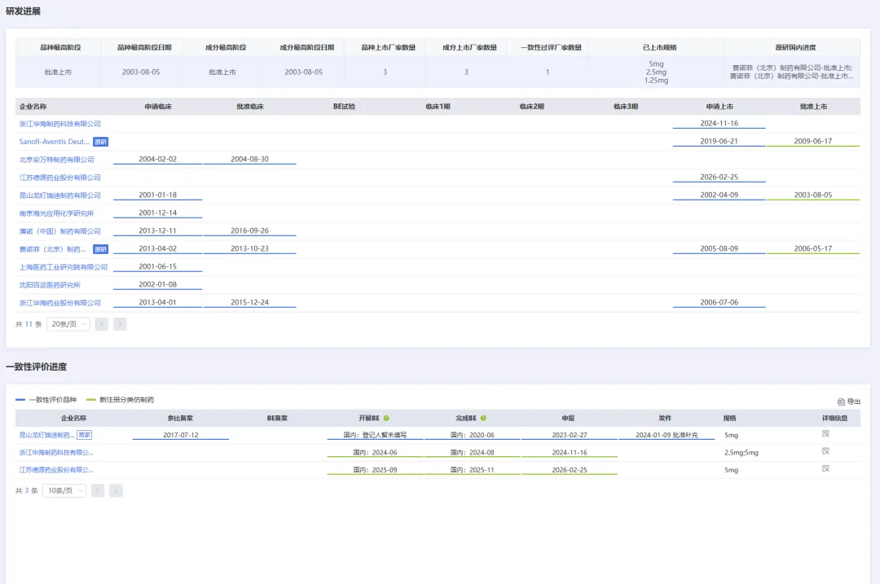Click the 批准上市 column header
The image size is (880, 584).
click(x=813, y=107)
